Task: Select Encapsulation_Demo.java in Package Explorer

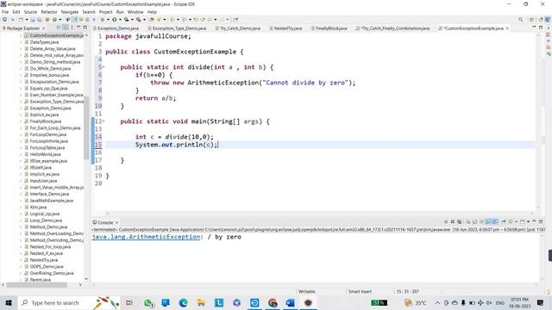Action: tap(54, 82)
